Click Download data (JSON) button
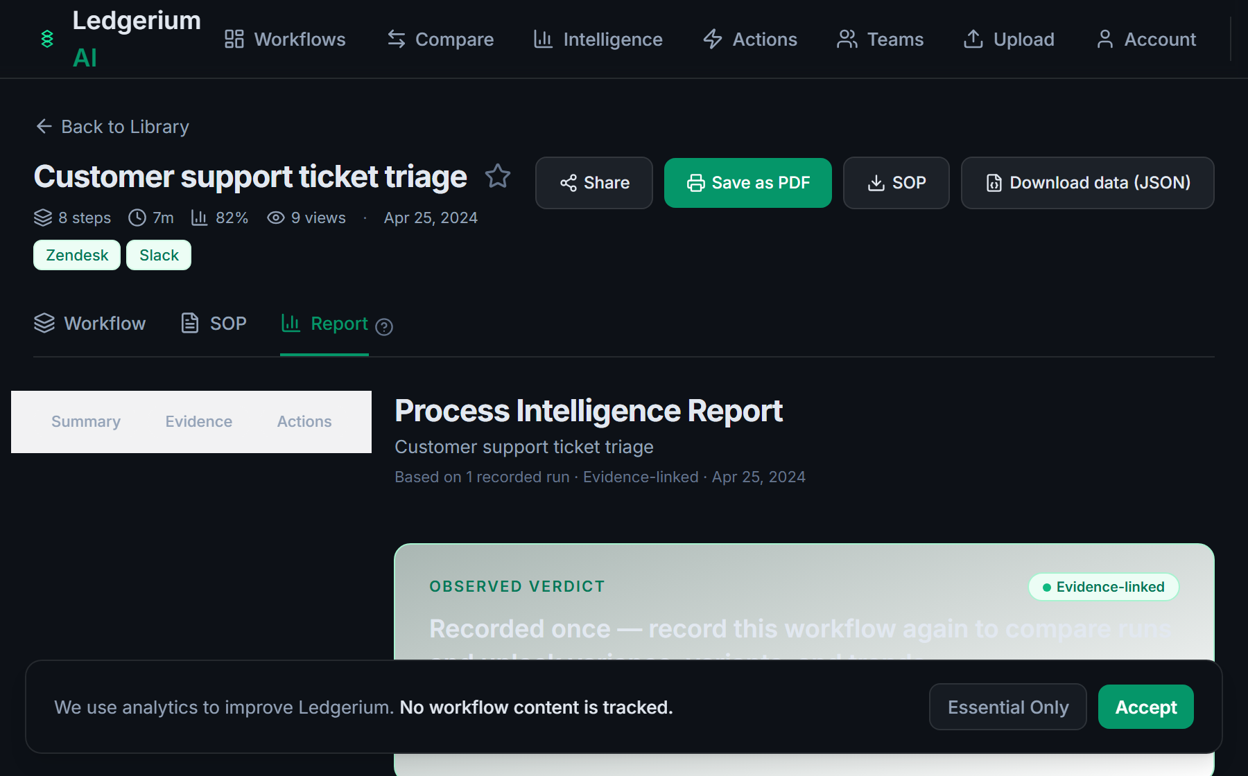Image resolution: width=1248 pixels, height=776 pixels. pyautogui.click(x=1088, y=183)
